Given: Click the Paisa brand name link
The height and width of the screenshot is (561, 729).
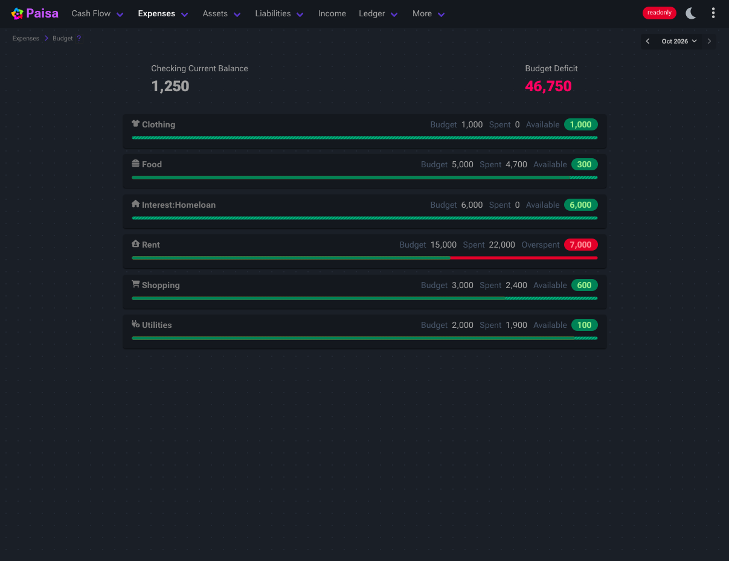Looking at the screenshot, I should tap(42, 13).
